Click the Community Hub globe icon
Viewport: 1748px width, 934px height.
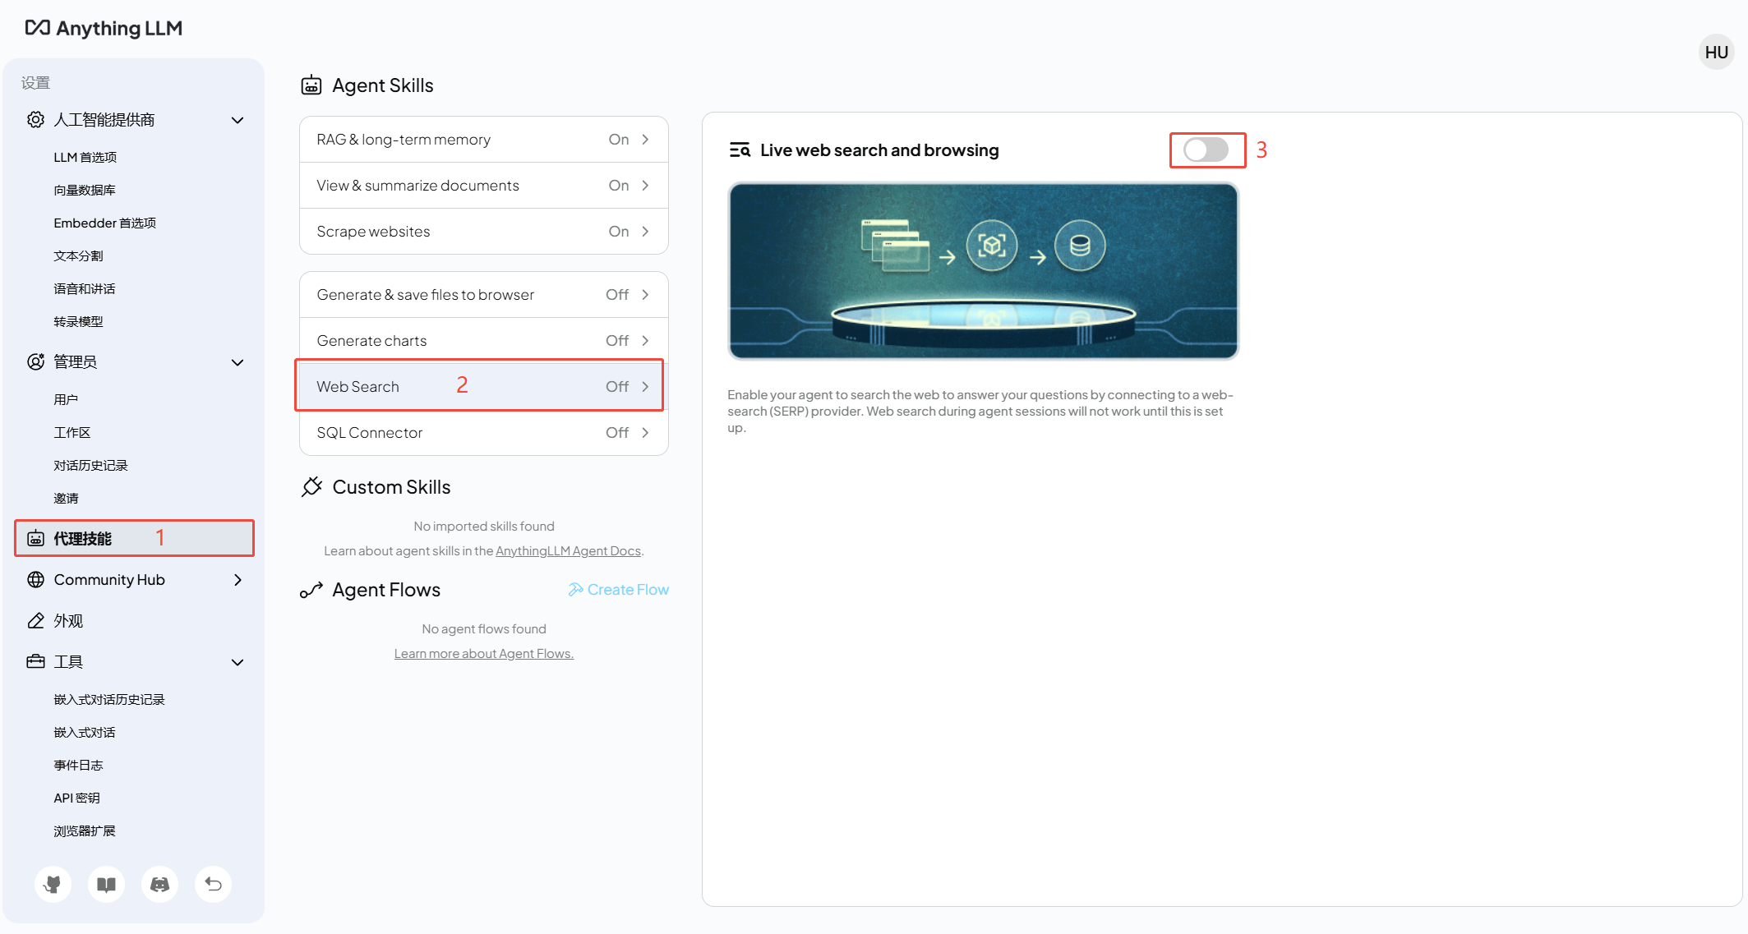coord(35,580)
